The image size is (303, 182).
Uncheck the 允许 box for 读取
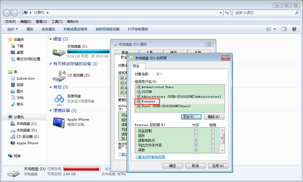pos(196,150)
